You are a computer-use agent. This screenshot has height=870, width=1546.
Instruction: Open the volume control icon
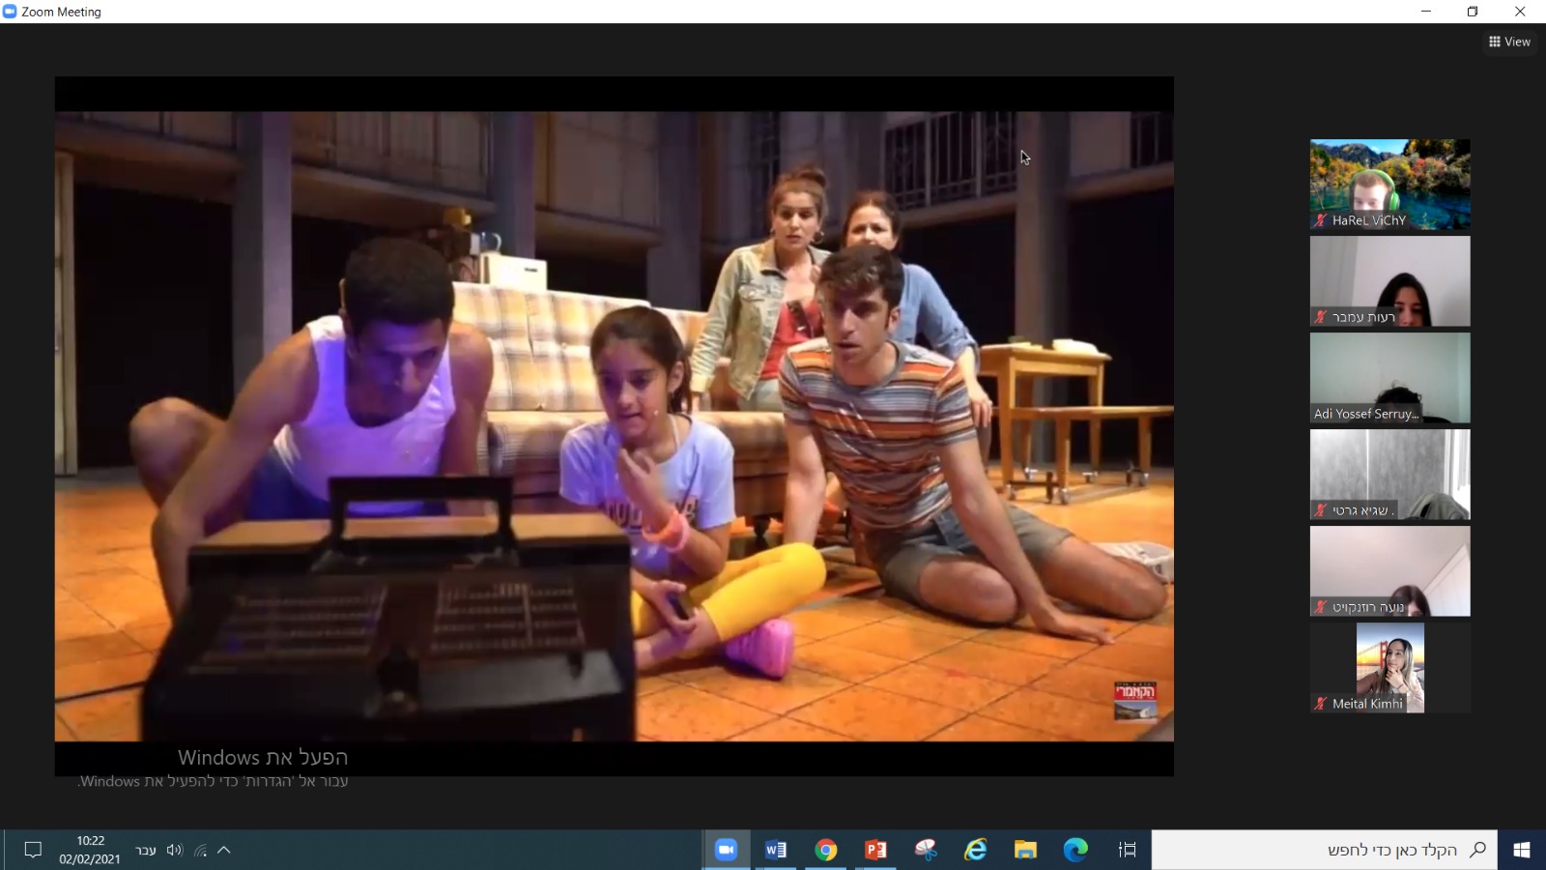pyautogui.click(x=175, y=850)
